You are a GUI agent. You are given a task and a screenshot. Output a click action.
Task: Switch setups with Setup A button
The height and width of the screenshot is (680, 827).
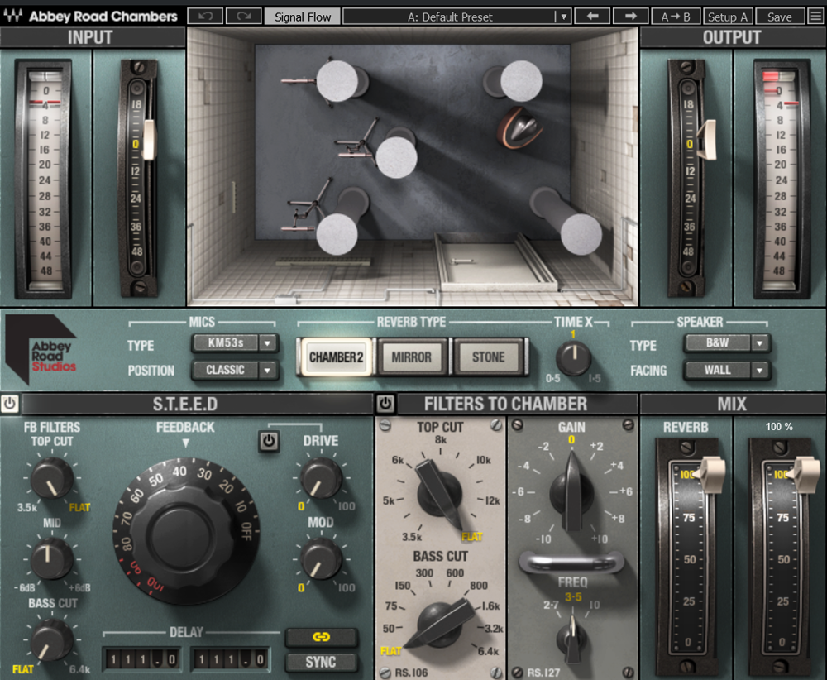(727, 17)
